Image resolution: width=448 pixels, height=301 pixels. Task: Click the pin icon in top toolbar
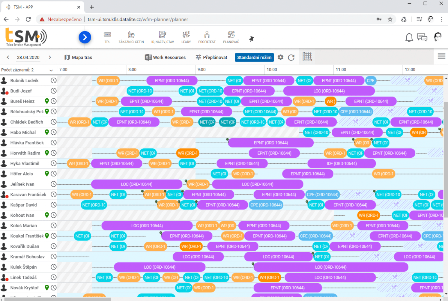[x=252, y=39]
